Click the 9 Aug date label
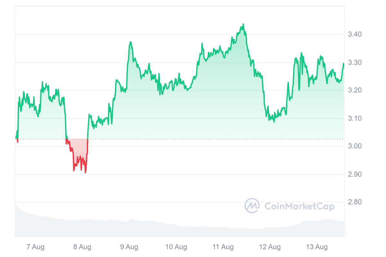The height and width of the screenshot is (257, 386). pos(129,247)
